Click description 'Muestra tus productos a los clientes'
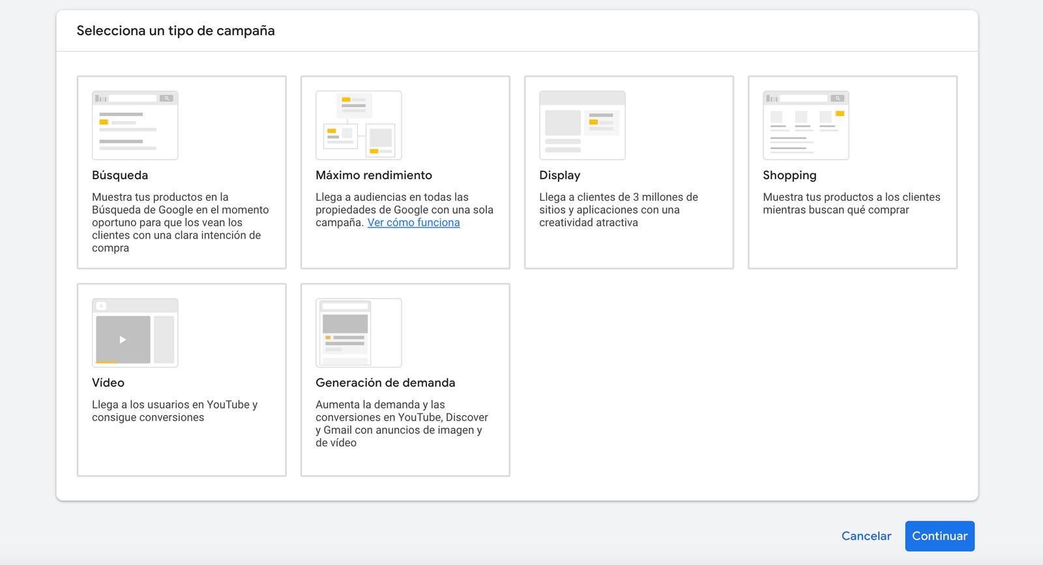1043x565 pixels. tap(851, 203)
